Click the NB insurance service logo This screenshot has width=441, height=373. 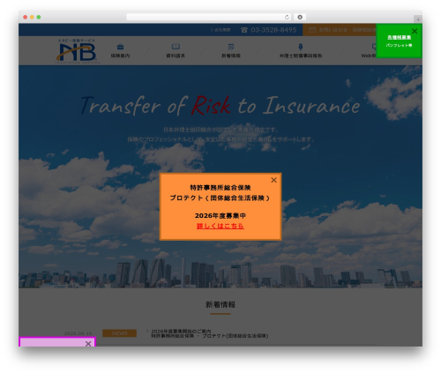coord(78,50)
